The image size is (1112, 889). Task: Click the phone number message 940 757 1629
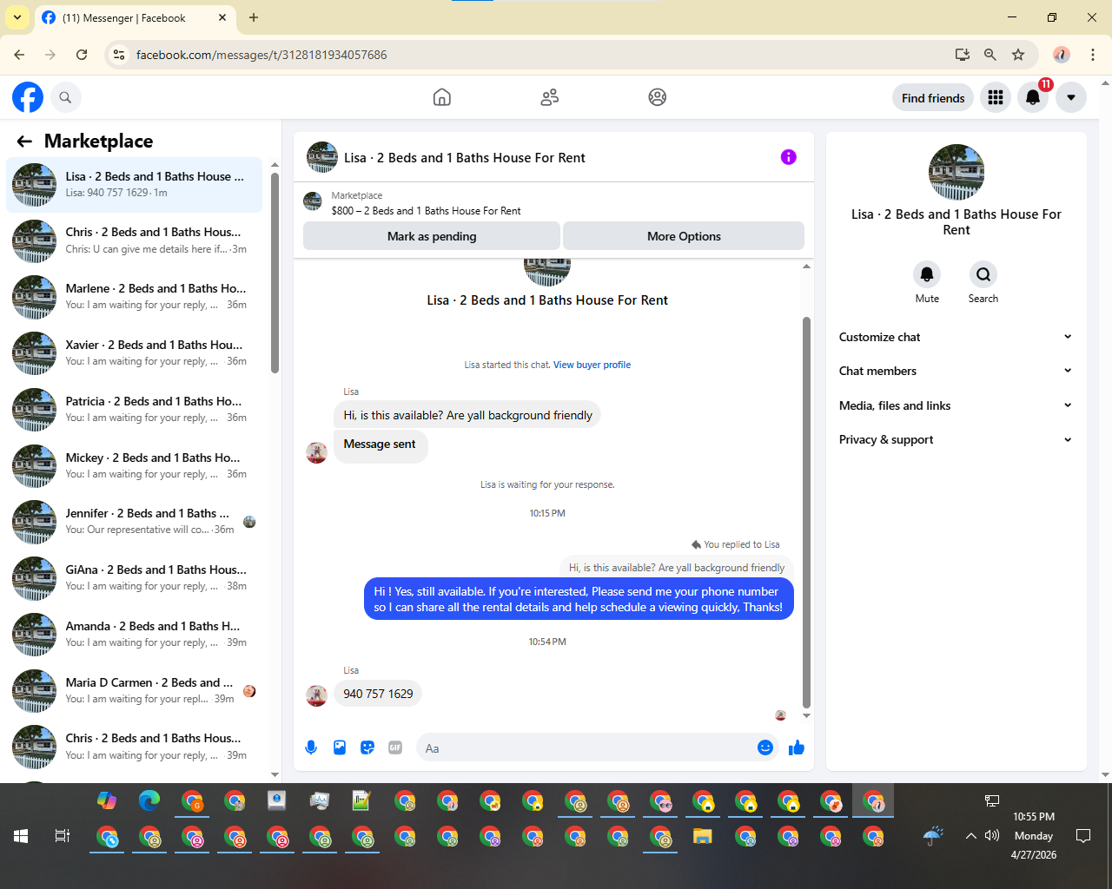(378, 694)
